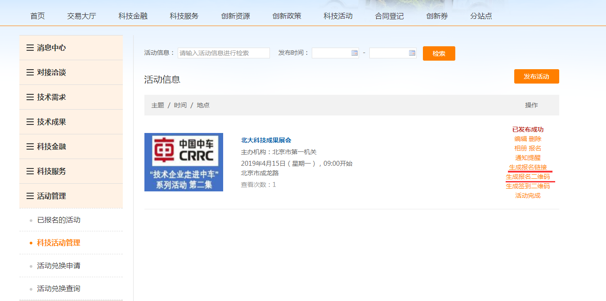Open 科技服务 in top navigation bar
Viewport: 606px width, 301px height.
[x=184, y=16]
